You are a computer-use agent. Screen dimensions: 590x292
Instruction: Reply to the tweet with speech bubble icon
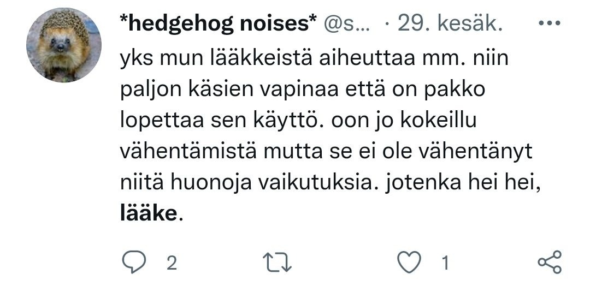click(x=133, y=263)
